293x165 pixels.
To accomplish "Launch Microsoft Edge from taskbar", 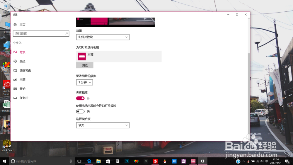I will click(89, 161).
